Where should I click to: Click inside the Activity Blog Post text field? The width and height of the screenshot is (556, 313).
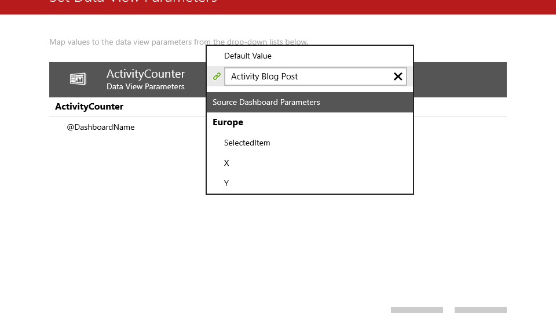(307, 77)
